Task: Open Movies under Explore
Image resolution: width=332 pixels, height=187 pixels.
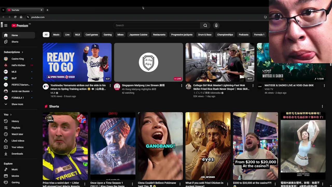Action: coord(18,176)
